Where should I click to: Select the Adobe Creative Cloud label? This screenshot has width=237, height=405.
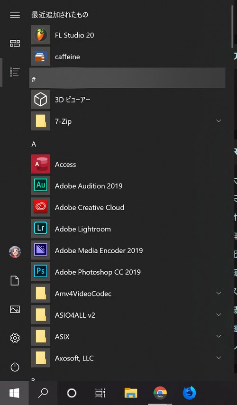(x=90, y=207)
